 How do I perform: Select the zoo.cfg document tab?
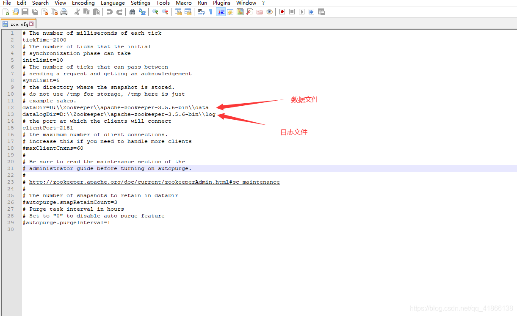click(18, 24)
